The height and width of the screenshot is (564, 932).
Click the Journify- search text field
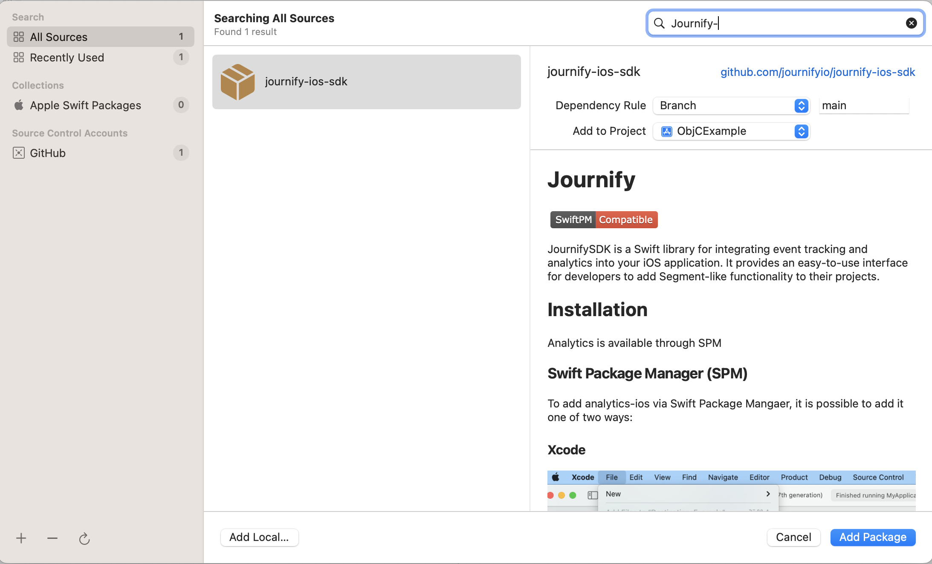click(784, 23)
